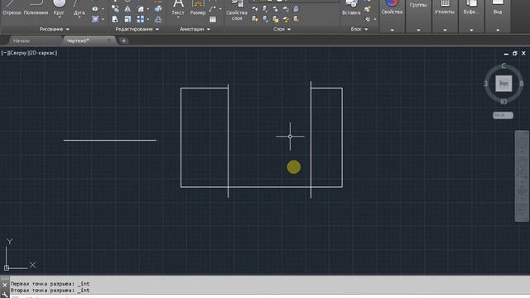Image resolution: width=530 pixels, height=298 pixels.
Task: Click the UCS origin icon
Action: [7, 268]
